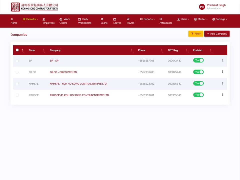Disable the Enabled toggle for OILCO
This screenshot has width=240, height=180.
tap(198, 72)
